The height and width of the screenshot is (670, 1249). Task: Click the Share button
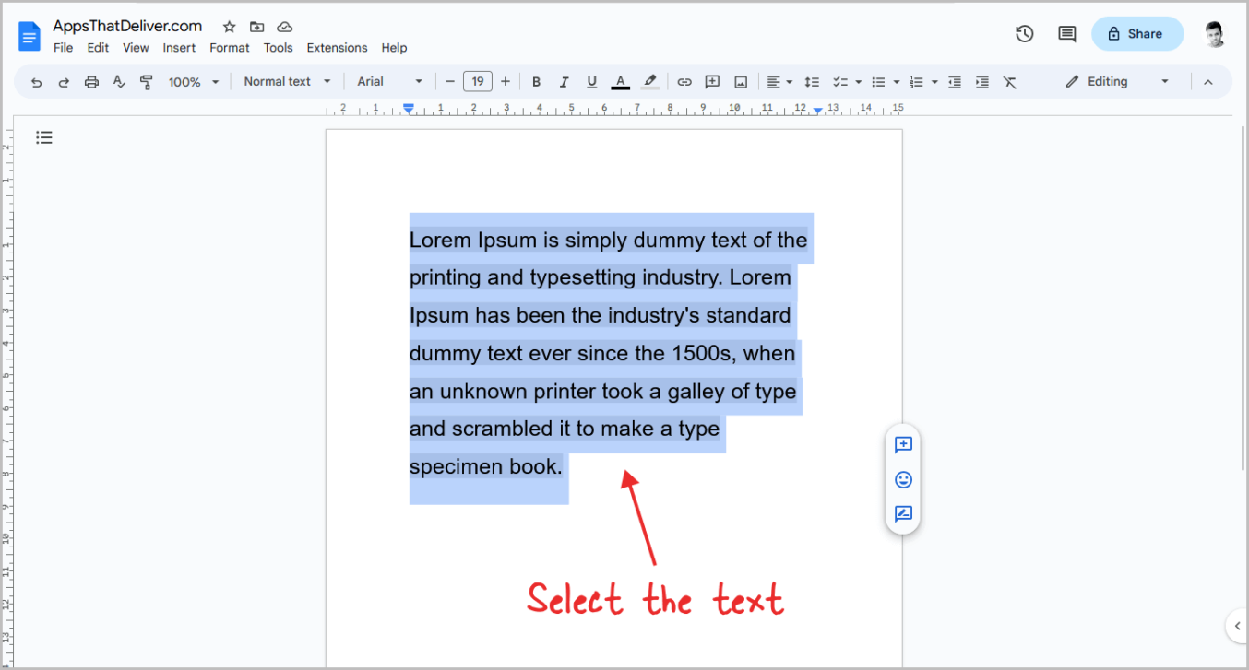coord(1136,34)
